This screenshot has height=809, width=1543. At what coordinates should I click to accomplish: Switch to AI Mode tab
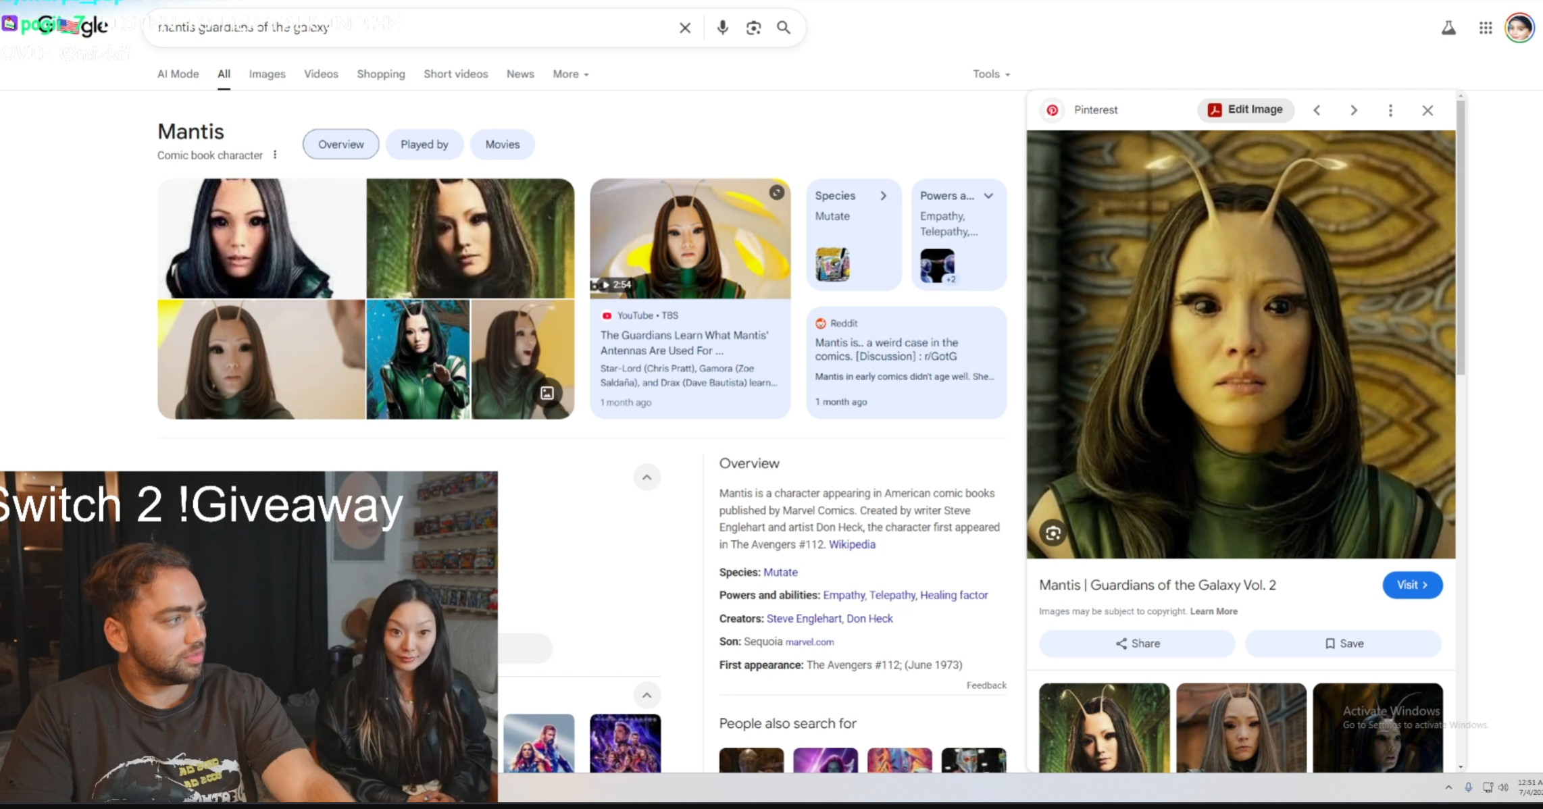pos(178,74)
